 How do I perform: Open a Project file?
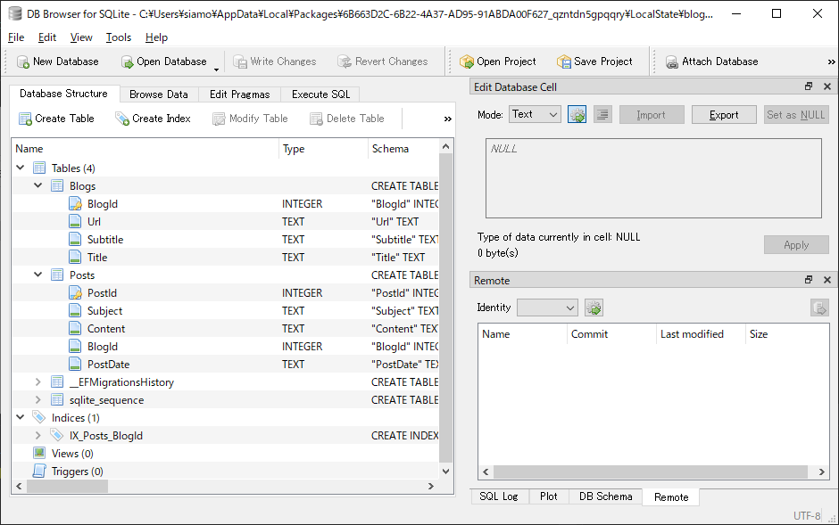tap(500, 61)
